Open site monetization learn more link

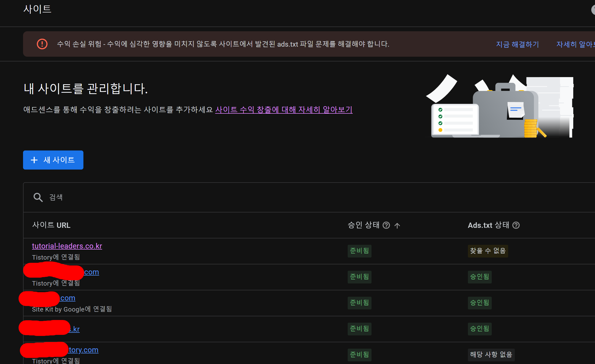click(284, 109)
